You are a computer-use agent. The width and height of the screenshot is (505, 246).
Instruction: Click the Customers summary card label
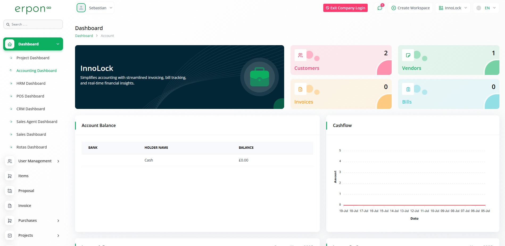coord(307,68)
